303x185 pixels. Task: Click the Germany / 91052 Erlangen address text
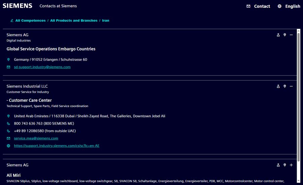(x=50, y=59)
